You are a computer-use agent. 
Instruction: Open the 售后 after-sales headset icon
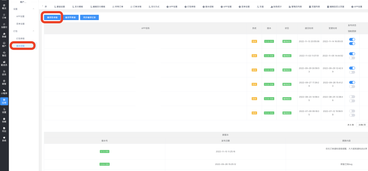4,54
